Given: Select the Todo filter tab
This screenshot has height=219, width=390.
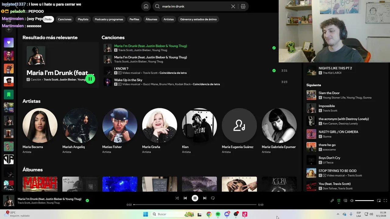Looking at the screenshot, I should click(x=48, y=19).
